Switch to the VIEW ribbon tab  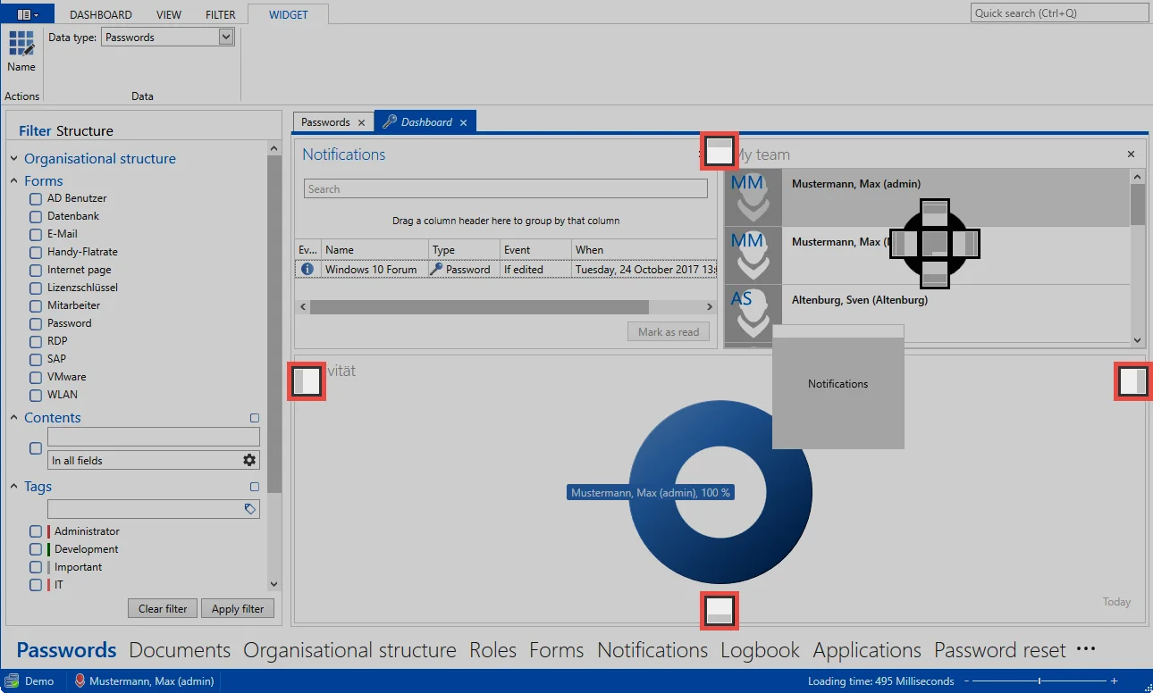(x=169, y=14)
